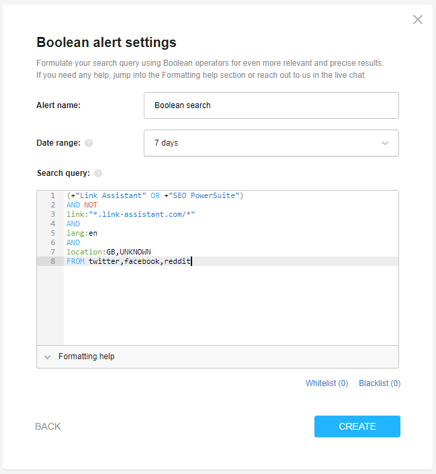Open the Date range dropdown showing 7 days
This screenshot has width=436, height=474.
click(271, 143)
